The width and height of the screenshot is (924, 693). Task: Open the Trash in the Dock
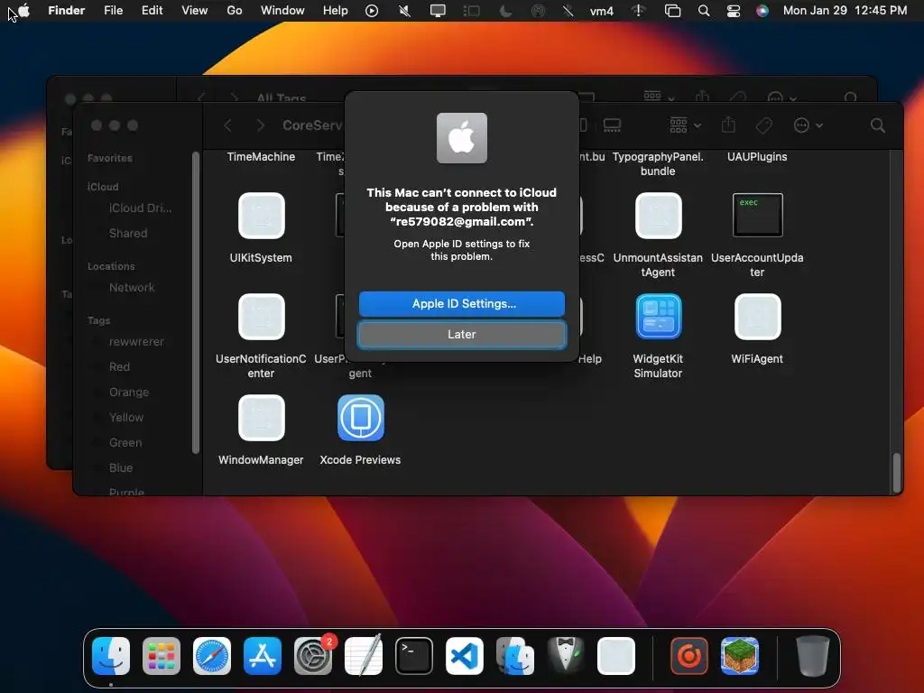[813, 656]
